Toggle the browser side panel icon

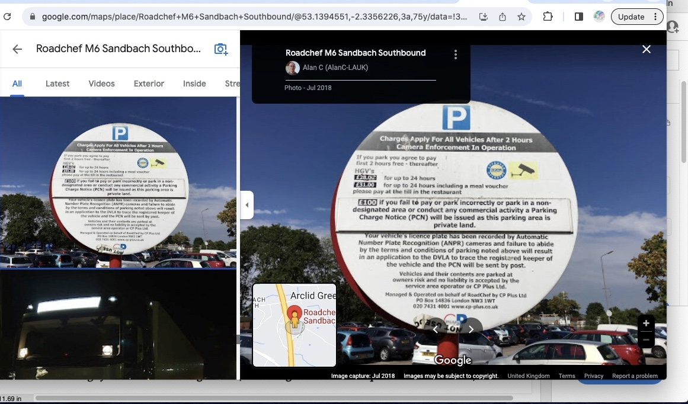579,17
